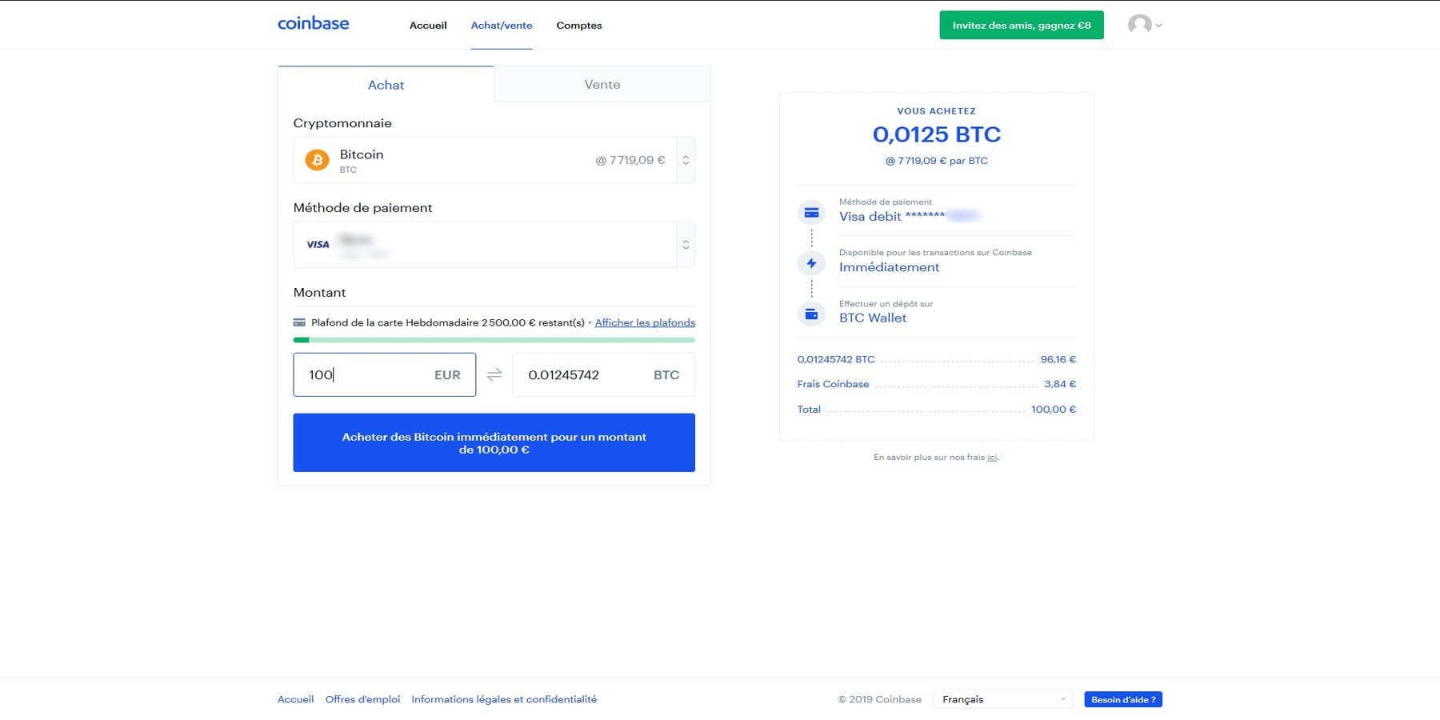Click the swap arrows between EUR and BTC

click(x=494, y=374)
